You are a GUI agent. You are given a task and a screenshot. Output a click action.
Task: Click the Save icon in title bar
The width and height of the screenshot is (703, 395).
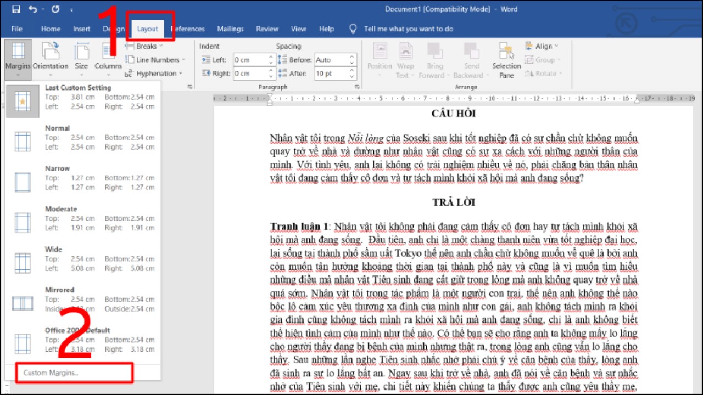coord(16,9)
